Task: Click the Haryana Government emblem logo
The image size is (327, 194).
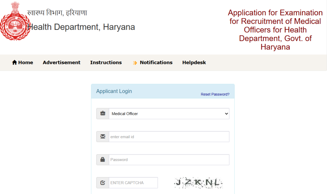Action: pos(16,24)
